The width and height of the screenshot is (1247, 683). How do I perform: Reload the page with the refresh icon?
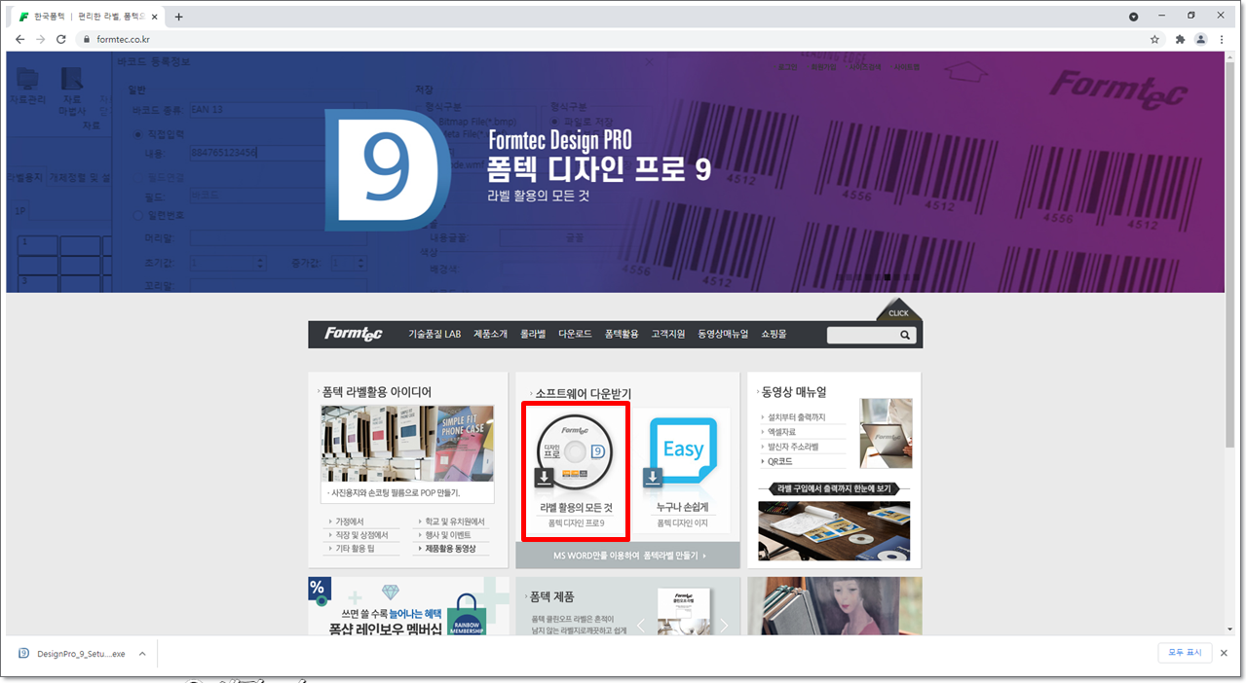tap(61, 39)
